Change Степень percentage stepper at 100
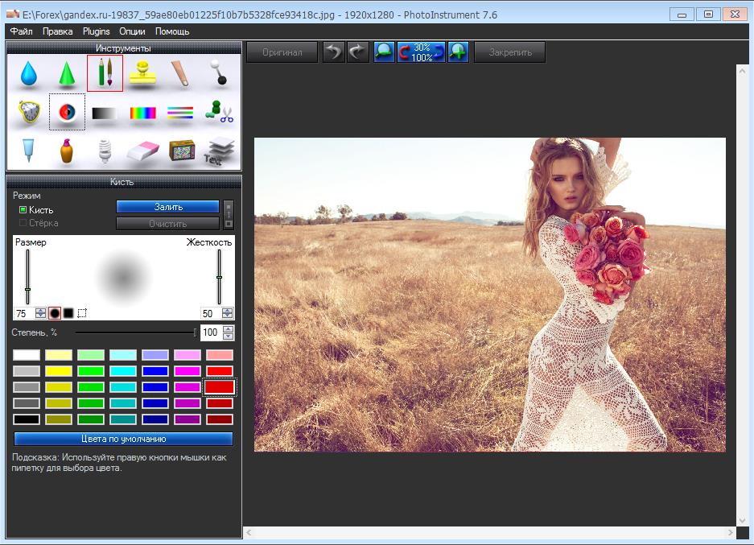 tap(229, 332)
